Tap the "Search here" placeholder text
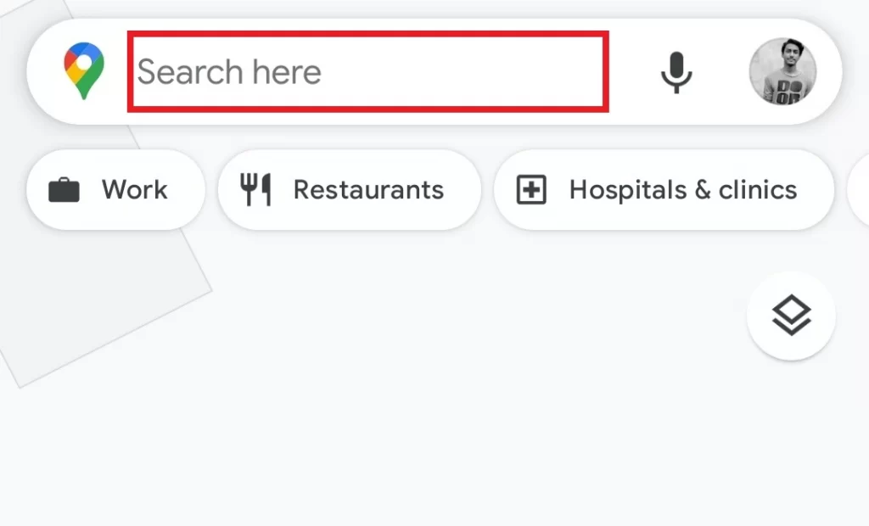The height and width of the screenshot is (526, 869). (229, 72)
